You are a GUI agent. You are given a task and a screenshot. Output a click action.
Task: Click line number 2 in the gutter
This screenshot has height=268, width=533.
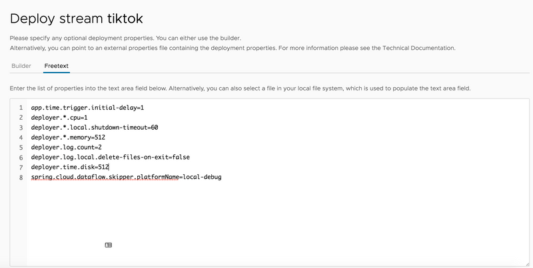21,119
